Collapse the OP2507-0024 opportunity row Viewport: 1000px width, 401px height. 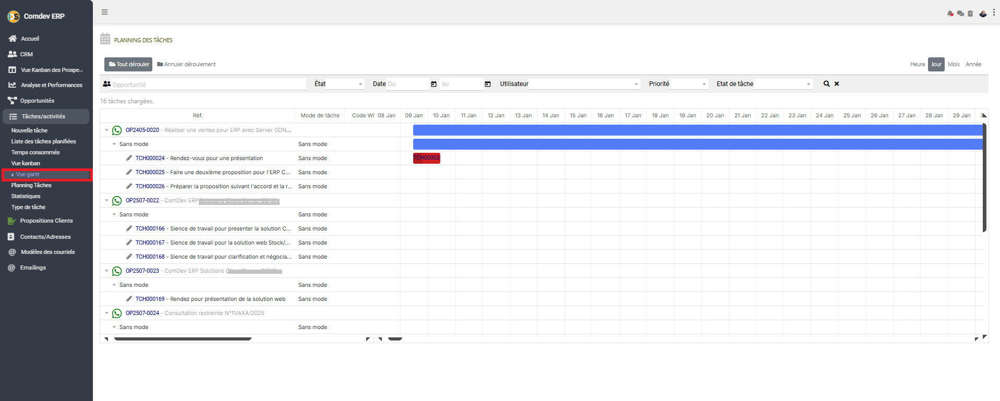click(x=106, y=313)
